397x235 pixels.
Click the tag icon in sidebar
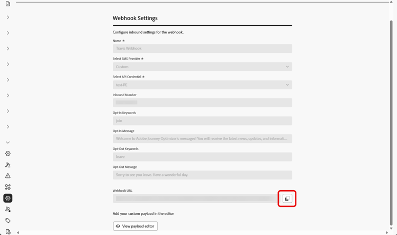(x=8, y=221)
